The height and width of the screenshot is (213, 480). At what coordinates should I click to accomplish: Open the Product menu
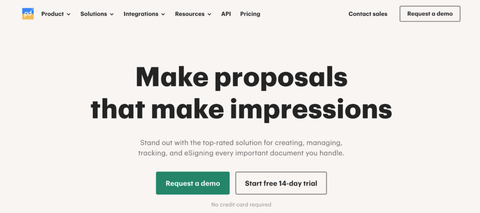click(52, 14)
